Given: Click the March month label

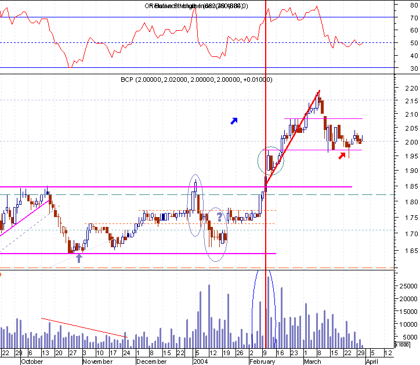Looking at the screenshot, I should (x=313, y=362).
